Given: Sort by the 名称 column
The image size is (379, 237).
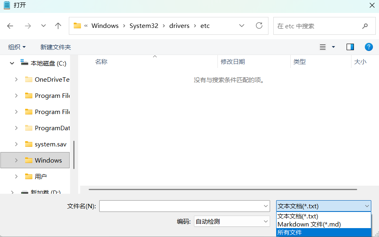Looking at the screenshot, I should [x=101, y=62].
